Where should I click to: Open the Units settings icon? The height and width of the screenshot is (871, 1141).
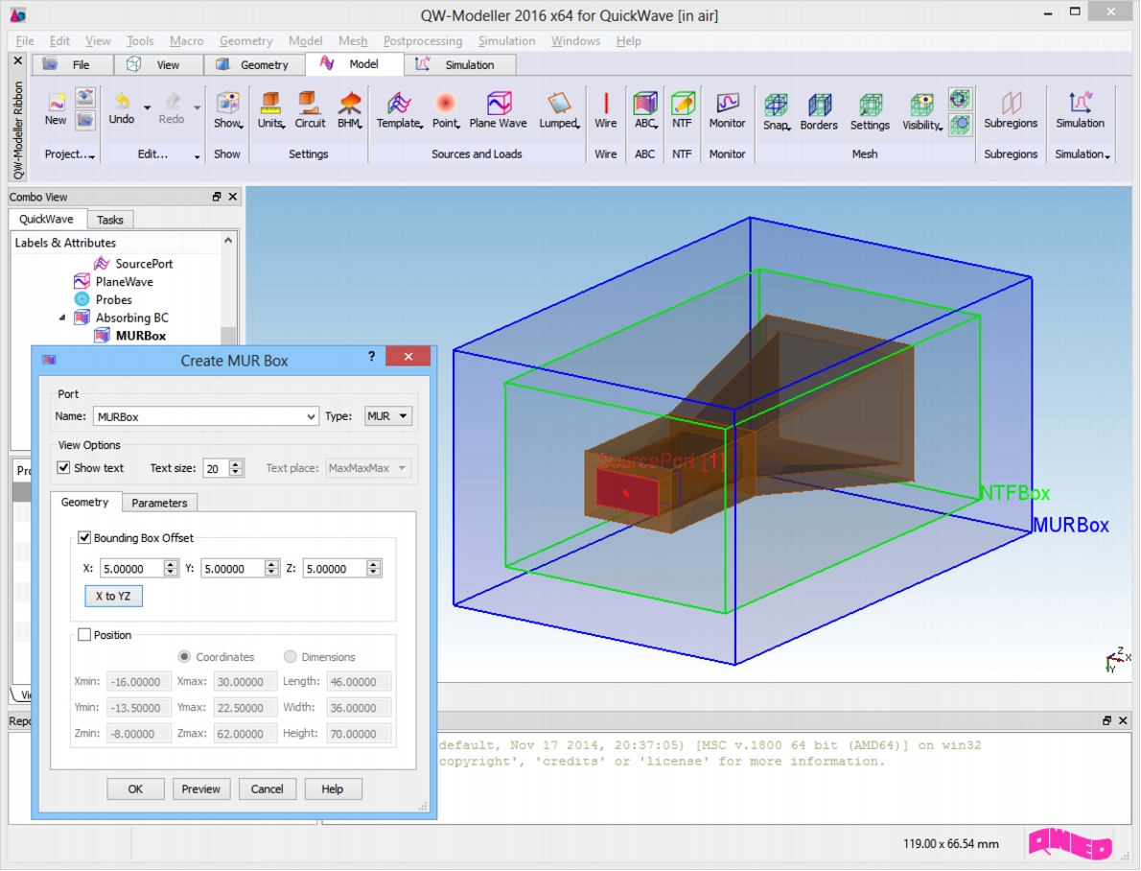pyautogui.click(x=270, y=102)
